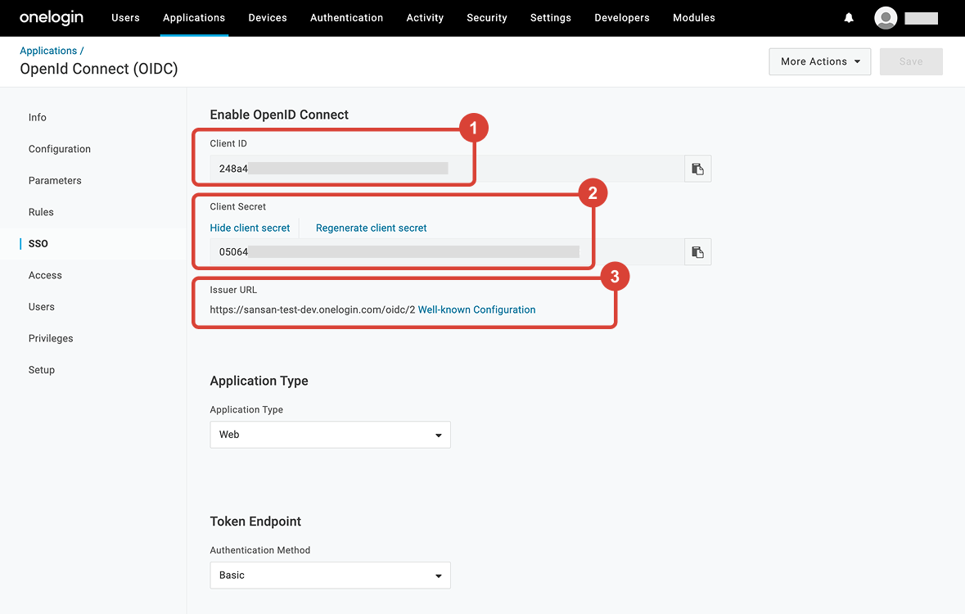Open the Authentication menu
The image size is (965, 614).
[x=346, y=18]
